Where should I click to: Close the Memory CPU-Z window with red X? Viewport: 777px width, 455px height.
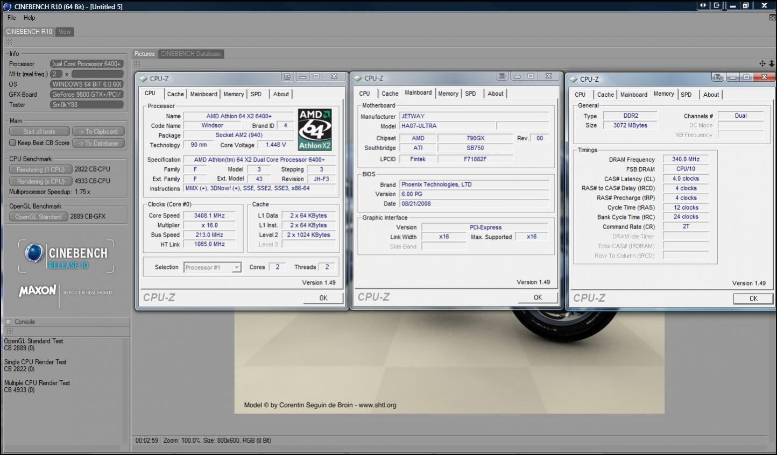tap(764, 77)
